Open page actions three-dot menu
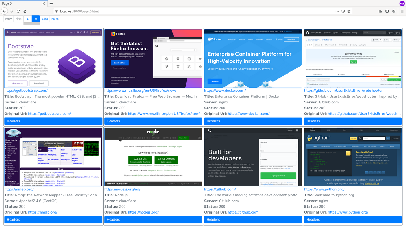This screenshot has width=406, height=228. [337, 11]
